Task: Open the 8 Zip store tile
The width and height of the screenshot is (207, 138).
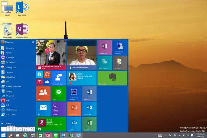Action: point(51,124)
